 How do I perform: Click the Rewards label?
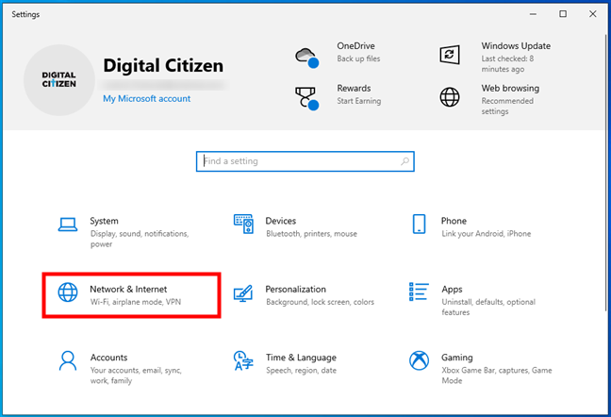point(354,88)
